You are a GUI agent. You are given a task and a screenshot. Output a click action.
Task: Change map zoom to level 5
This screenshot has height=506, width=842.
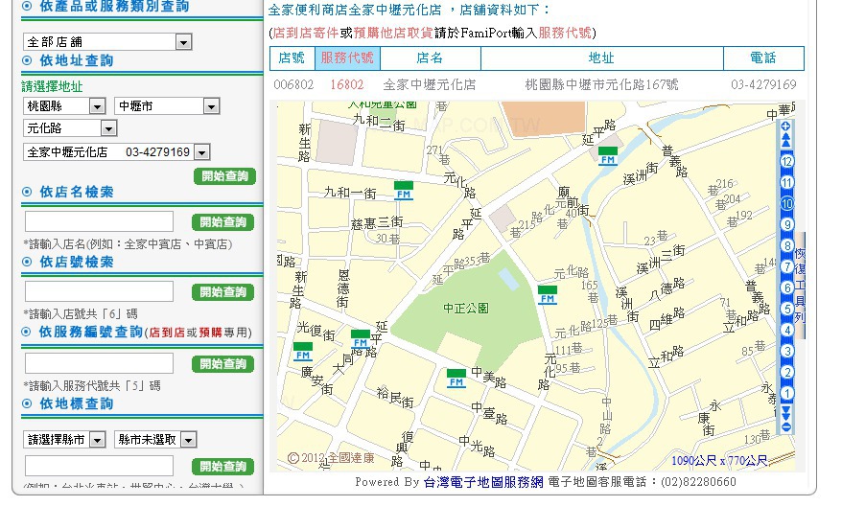[x=786, y=310]
